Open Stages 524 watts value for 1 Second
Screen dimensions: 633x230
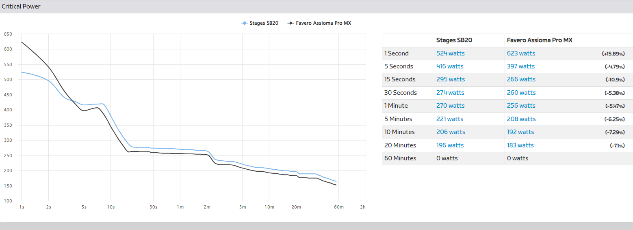[x=451, y=53]
